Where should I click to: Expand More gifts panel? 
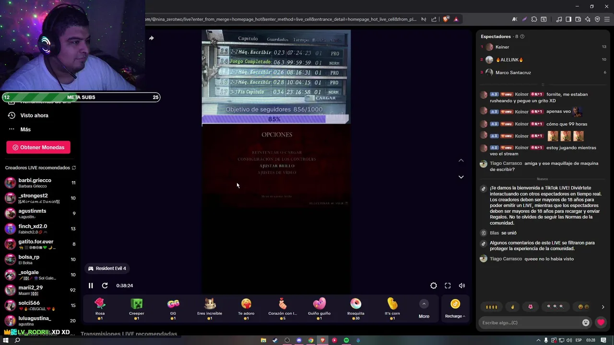[424, 309]
